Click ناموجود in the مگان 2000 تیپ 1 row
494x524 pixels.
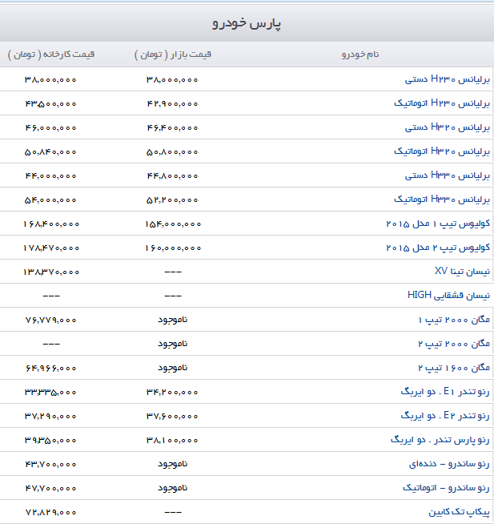173,320
